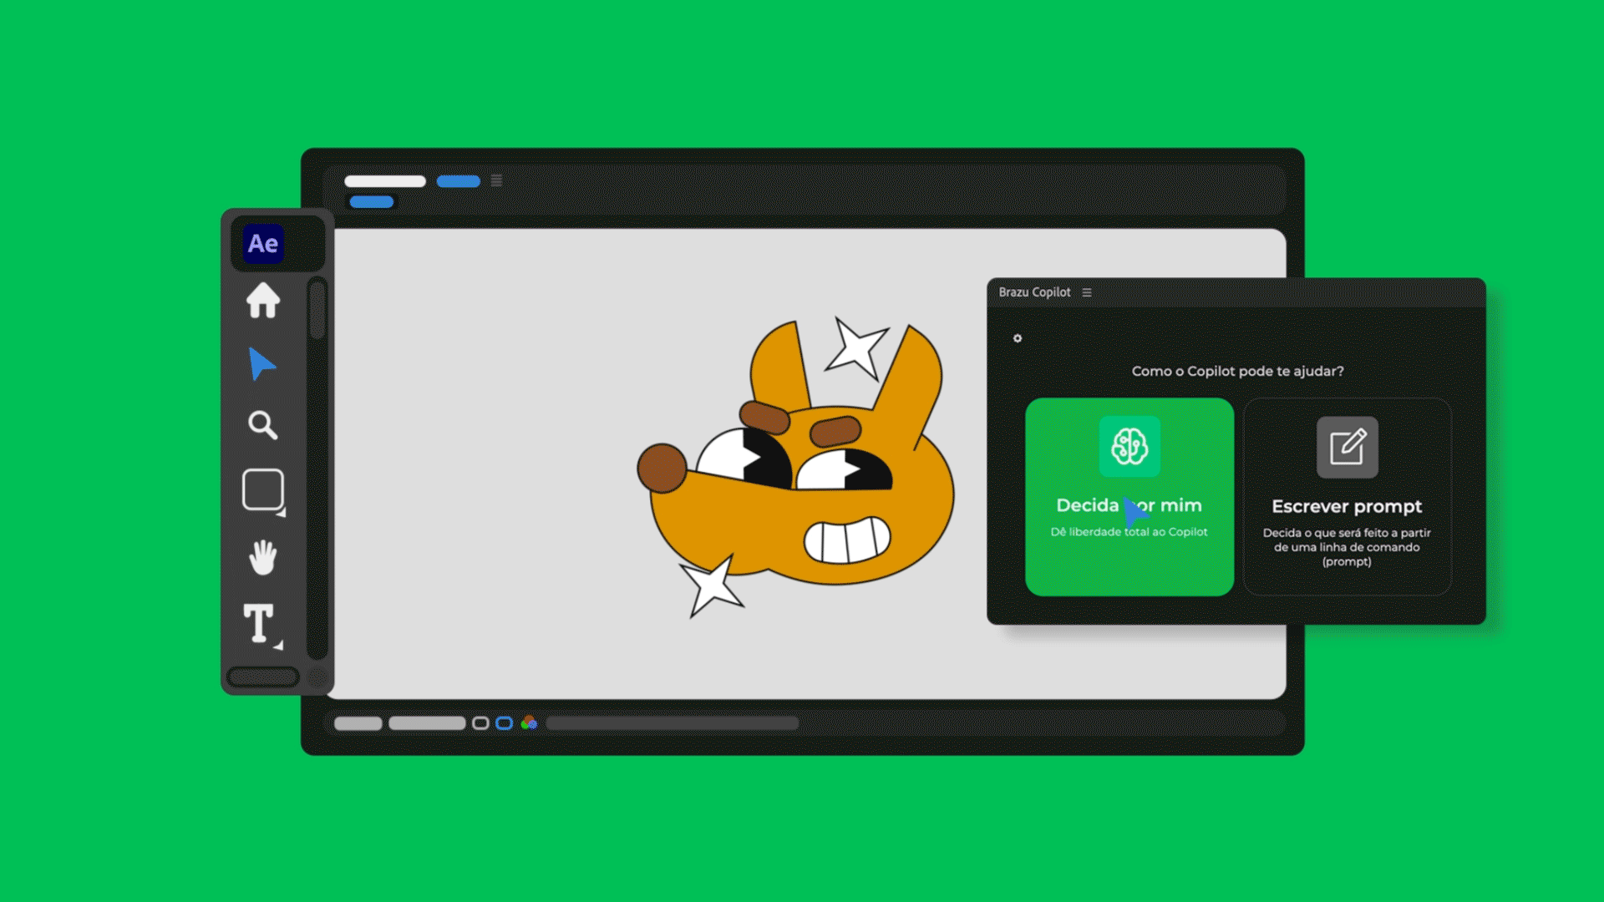
Task: Go to the Home screen icon
Action: [x=263, y=301]
